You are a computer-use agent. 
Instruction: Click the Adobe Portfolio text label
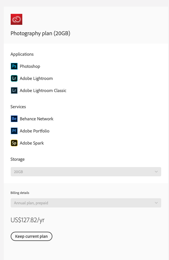(35, 131)
